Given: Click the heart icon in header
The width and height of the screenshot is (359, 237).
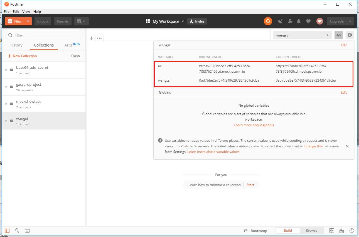Looking at the screenshot, I should click(308, 21).
